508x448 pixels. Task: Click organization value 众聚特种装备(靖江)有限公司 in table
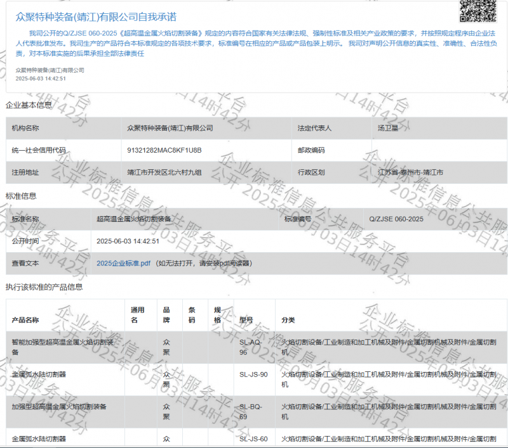coord(170,128)
